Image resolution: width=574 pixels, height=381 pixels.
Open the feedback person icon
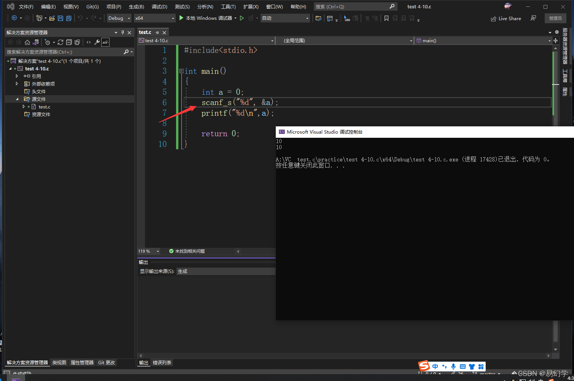pos(533,18)
